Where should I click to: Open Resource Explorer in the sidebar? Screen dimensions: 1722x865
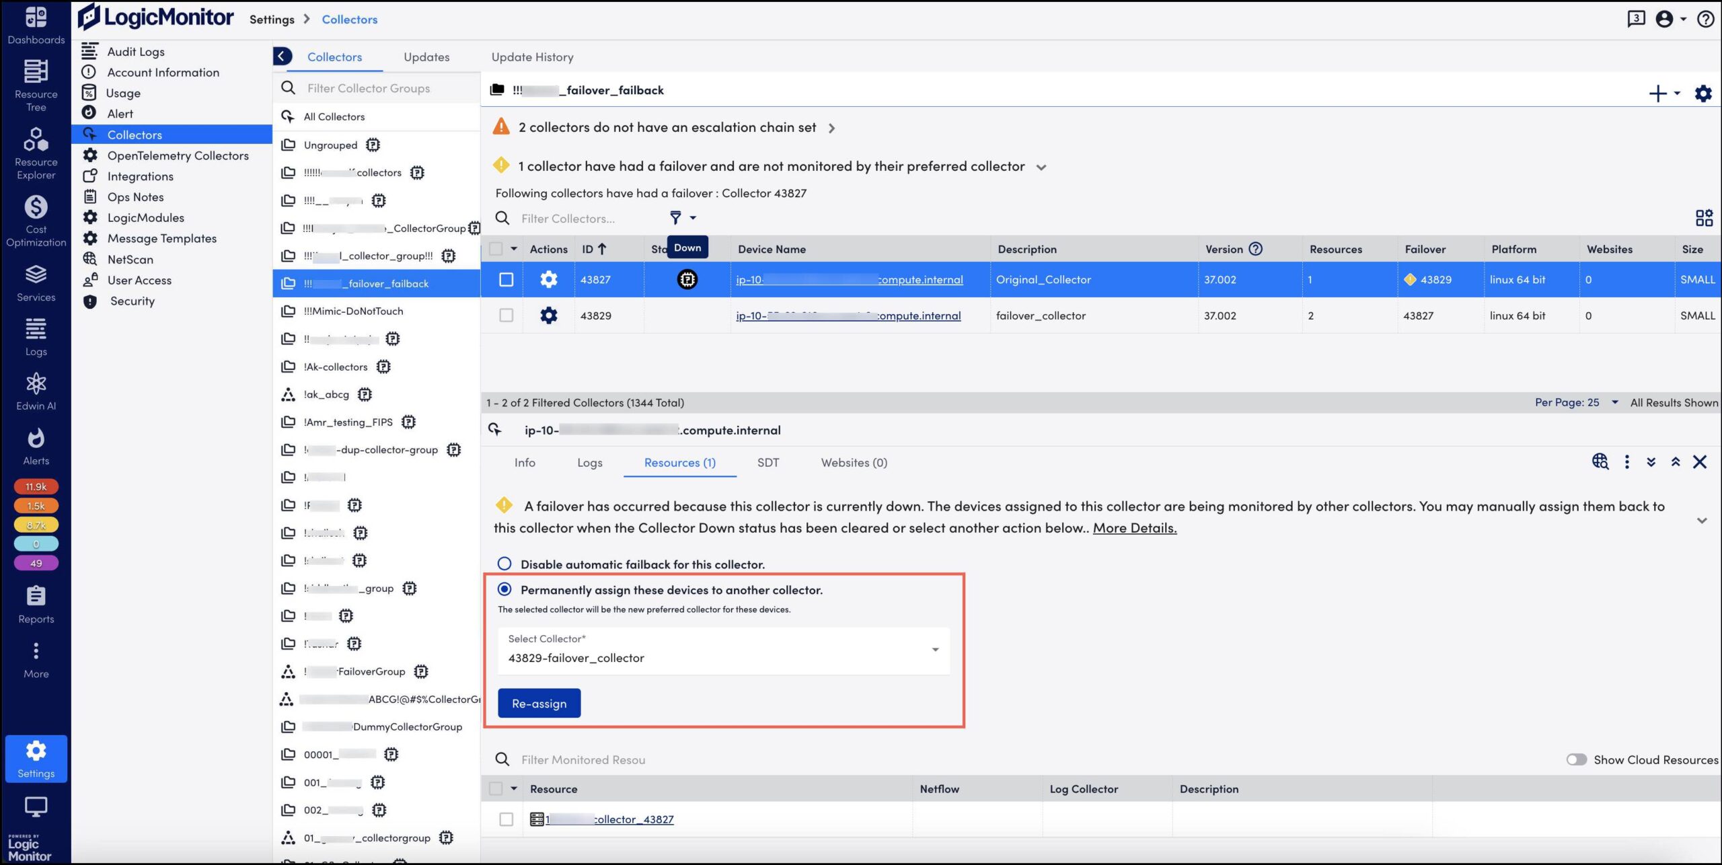[x=36, y=154]
